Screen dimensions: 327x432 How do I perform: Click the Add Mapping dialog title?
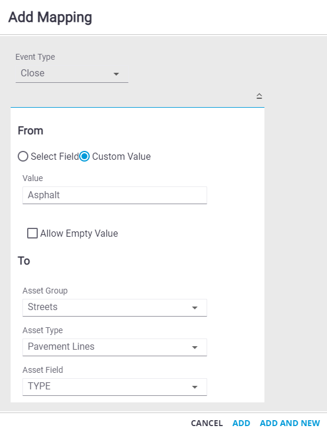[x=50, y=17]
